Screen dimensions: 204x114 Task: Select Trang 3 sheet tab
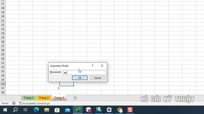point(59,98)
